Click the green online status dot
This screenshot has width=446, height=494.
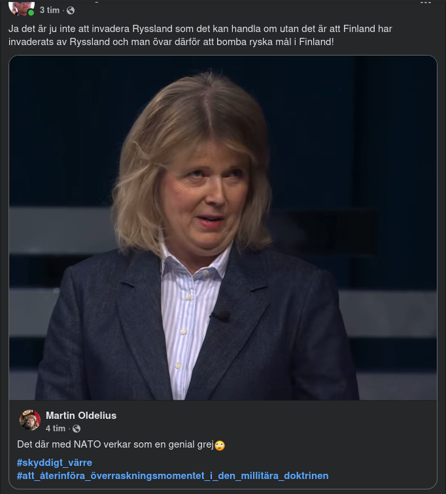(31, 12)
